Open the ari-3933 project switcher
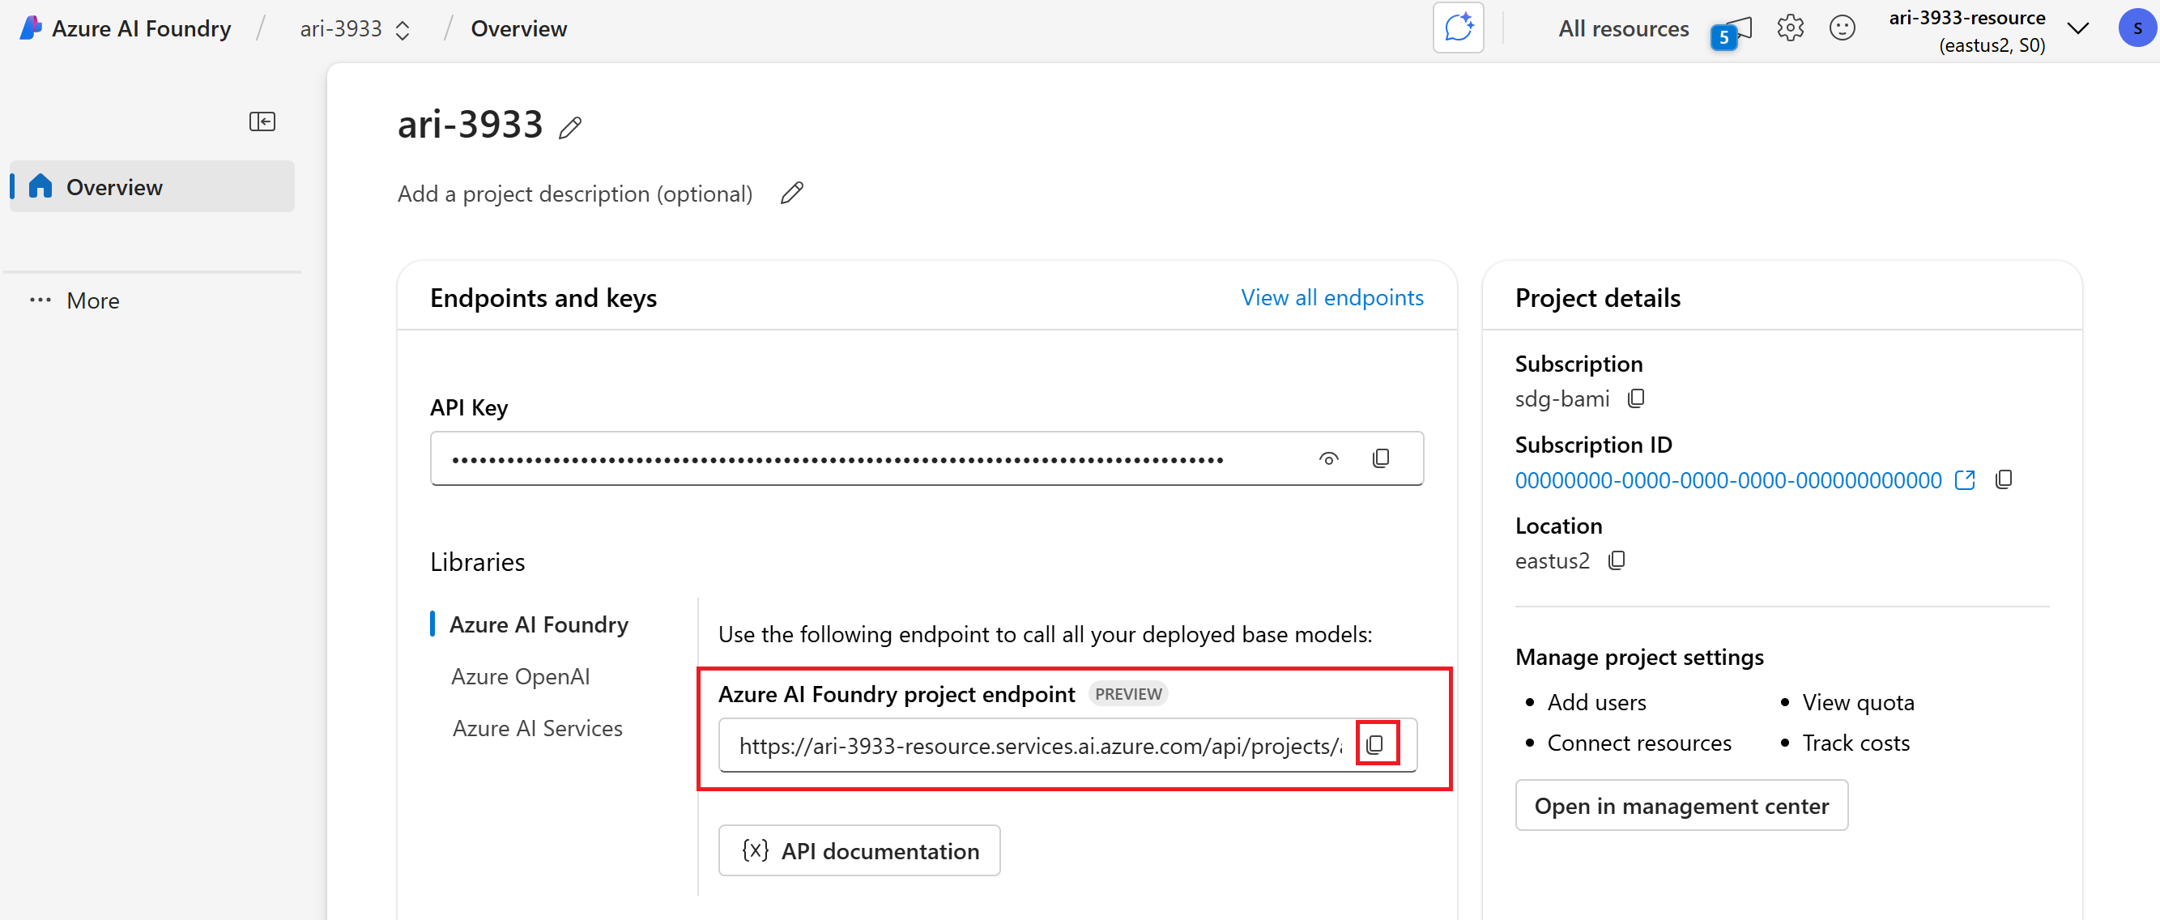Viewport: 2160px width, 920px height. 403,28
